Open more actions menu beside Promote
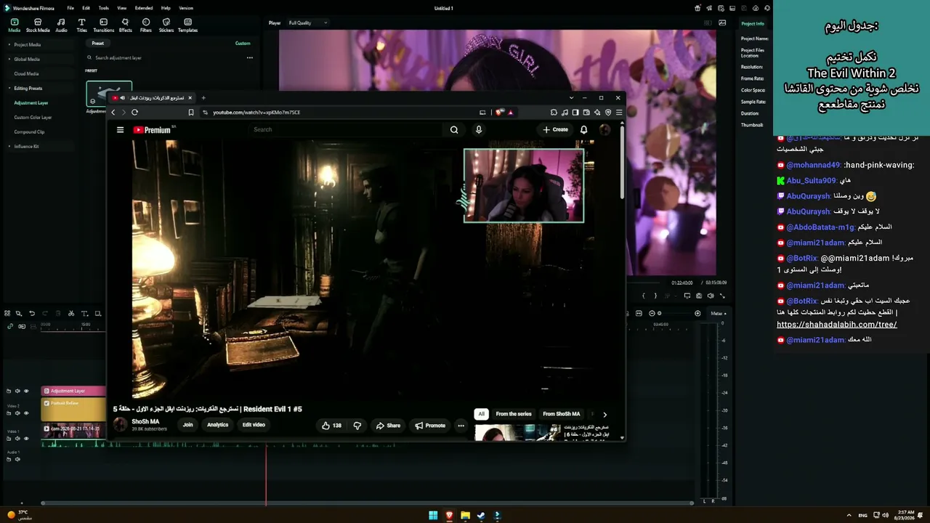The width and height of the screenshot is (930, 523). (461, 426)
